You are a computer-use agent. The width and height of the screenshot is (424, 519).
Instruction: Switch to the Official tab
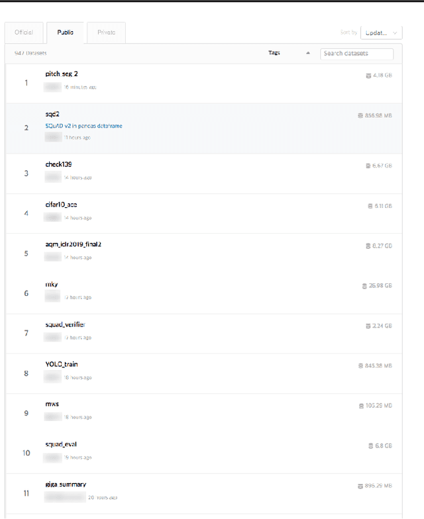[24, 32]
